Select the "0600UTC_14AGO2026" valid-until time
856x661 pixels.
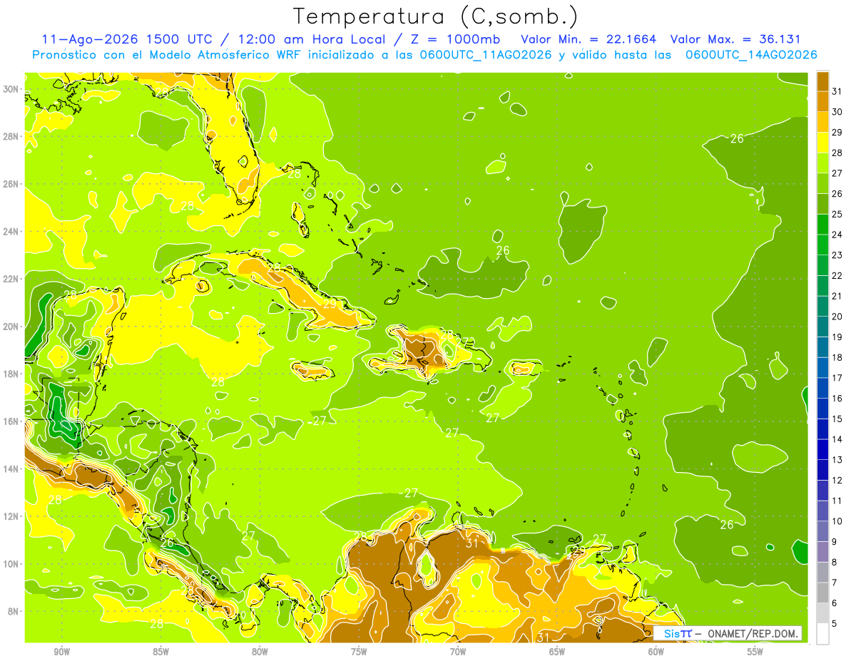point(751,55)
